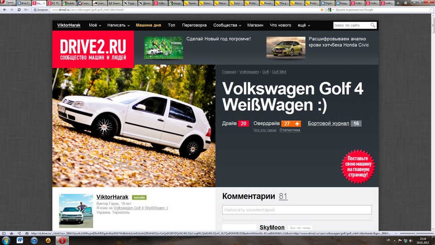Open the 'Что это такое' link
Image resolution: width=435 pixels, height=245 pixels.
click(x=265, y=130)
